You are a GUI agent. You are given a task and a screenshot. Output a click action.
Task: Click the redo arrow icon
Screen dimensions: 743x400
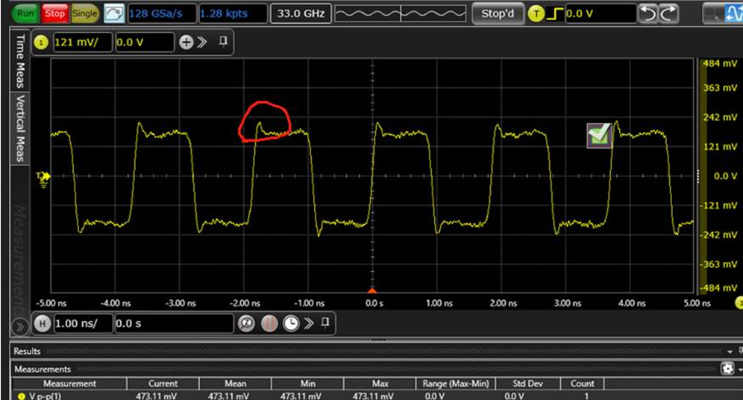[x=668, y=13]
